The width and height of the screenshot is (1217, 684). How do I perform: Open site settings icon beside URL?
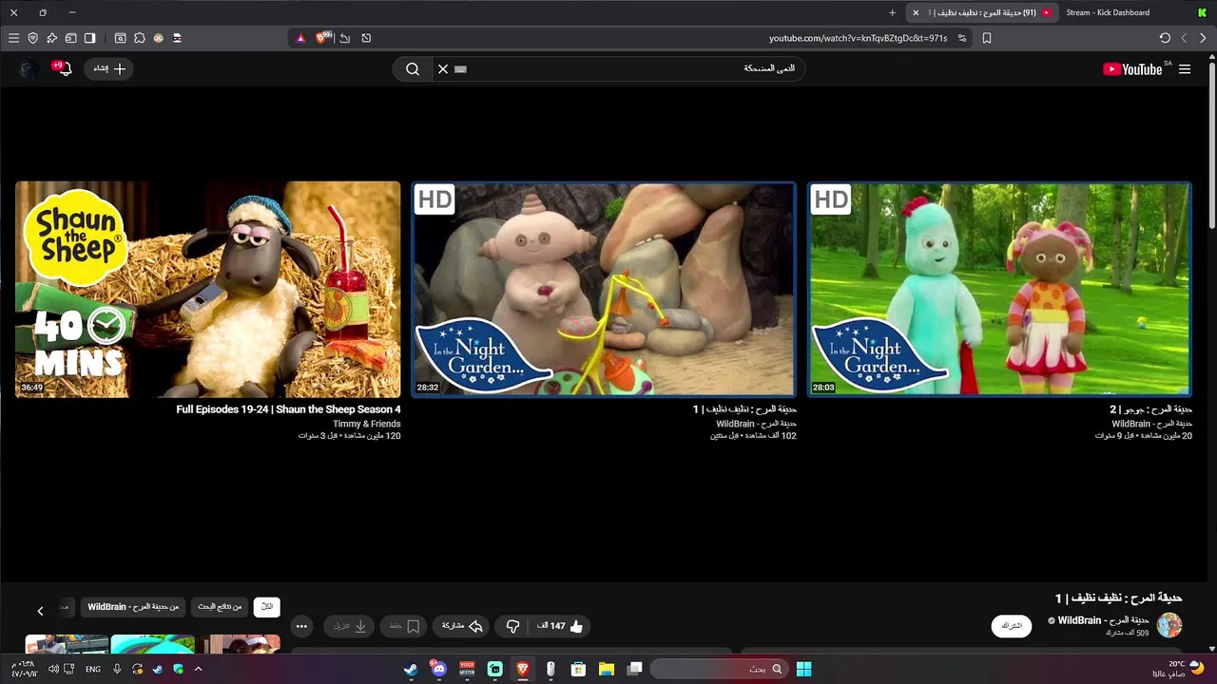tap(962, 38)
